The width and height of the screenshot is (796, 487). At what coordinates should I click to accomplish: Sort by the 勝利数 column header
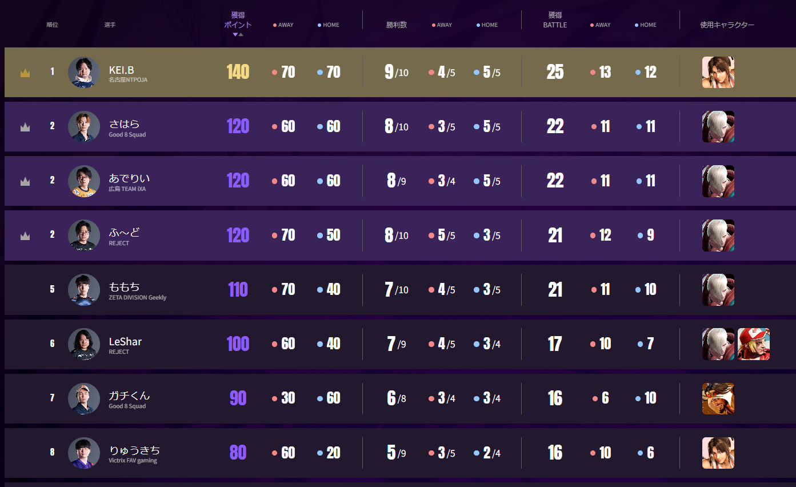tap(397, 25)
